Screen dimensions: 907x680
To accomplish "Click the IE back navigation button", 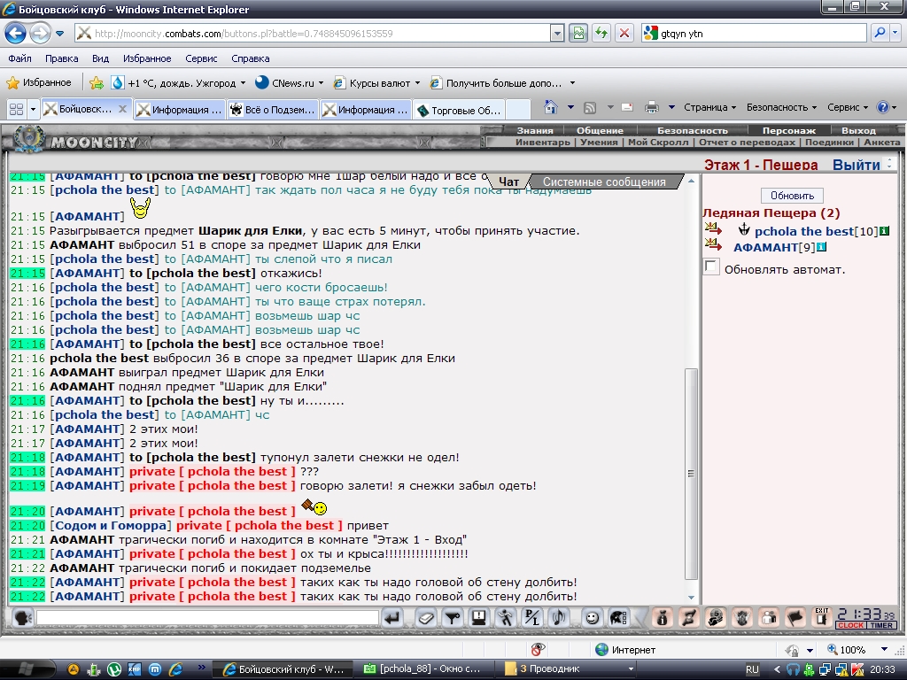I will point(16,33).
